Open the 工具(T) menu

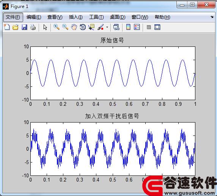click(96, 17)
